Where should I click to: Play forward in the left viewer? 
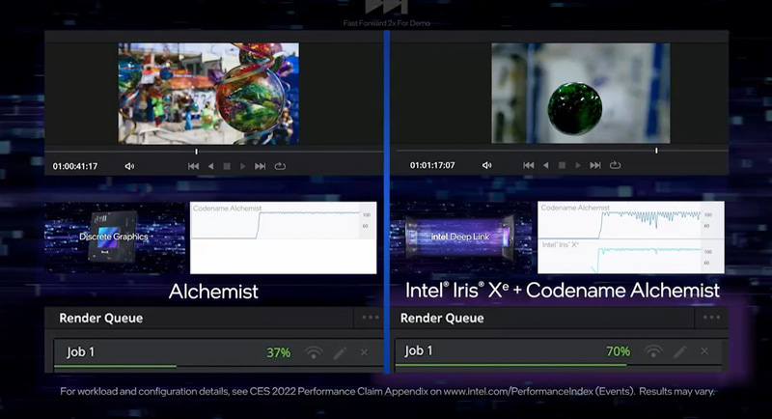pyautogui.click(x=243, y=166)
